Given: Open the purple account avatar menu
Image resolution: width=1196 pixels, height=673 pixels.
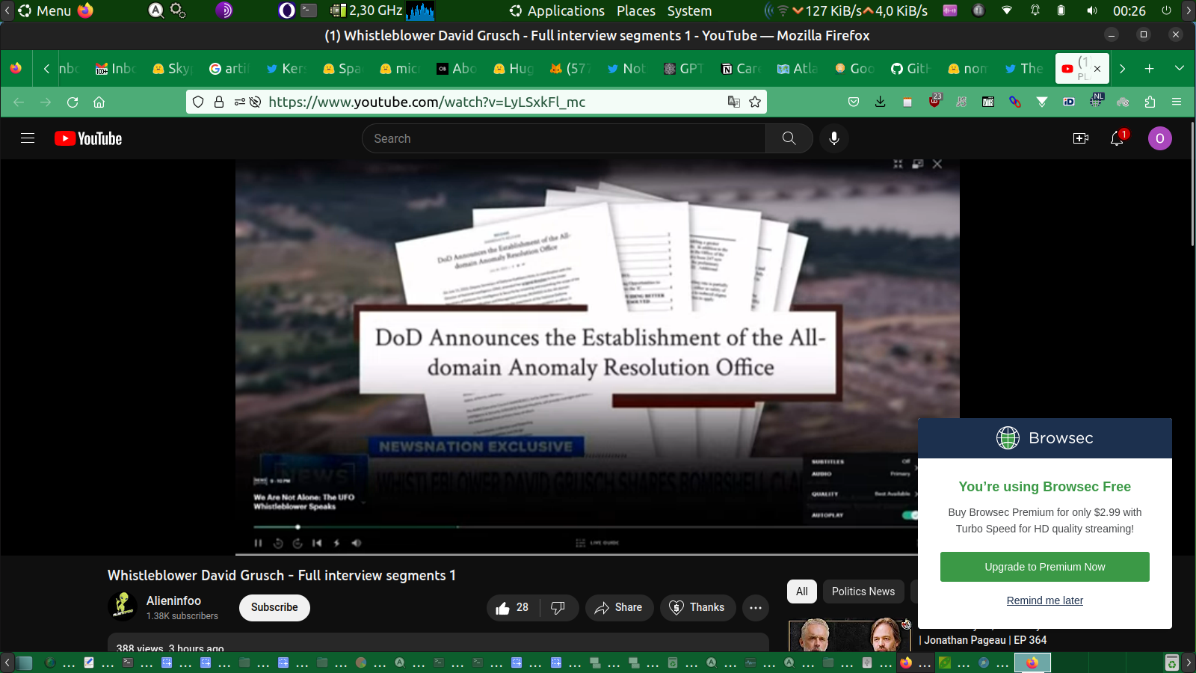Looking at the screenshot, I should click(1160, 138).
